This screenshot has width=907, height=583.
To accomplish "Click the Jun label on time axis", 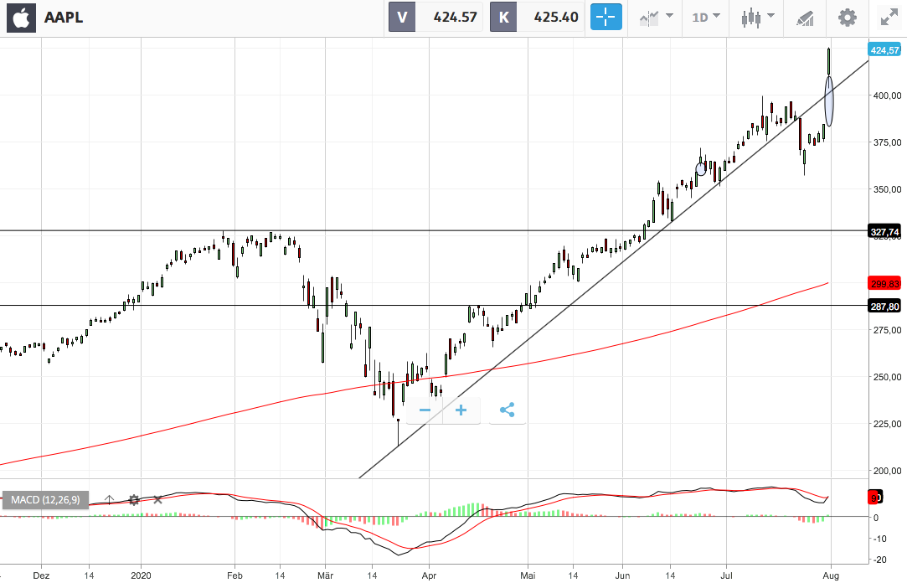I will 622,575.
